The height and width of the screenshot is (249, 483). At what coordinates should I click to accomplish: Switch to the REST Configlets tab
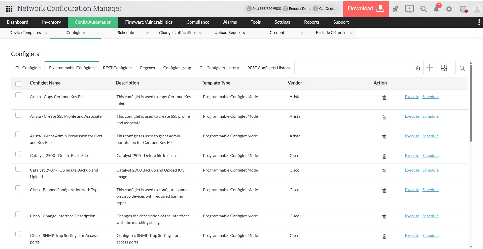click(x=117, y=68)
